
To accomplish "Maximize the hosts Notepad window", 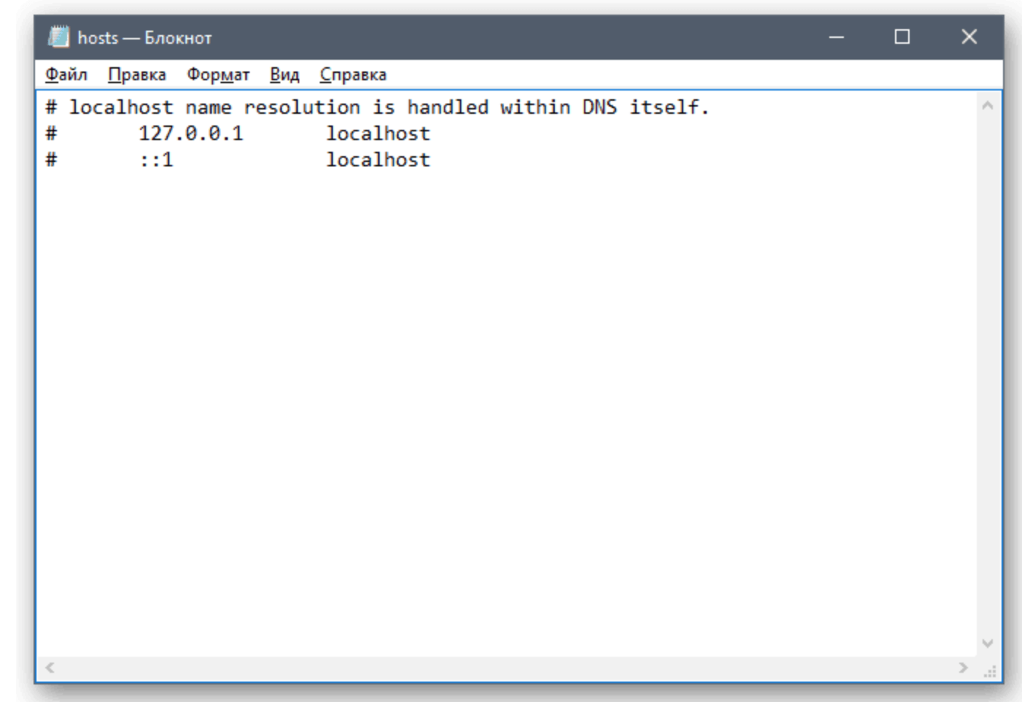I will pyautogui.click(x=902, y=37).
